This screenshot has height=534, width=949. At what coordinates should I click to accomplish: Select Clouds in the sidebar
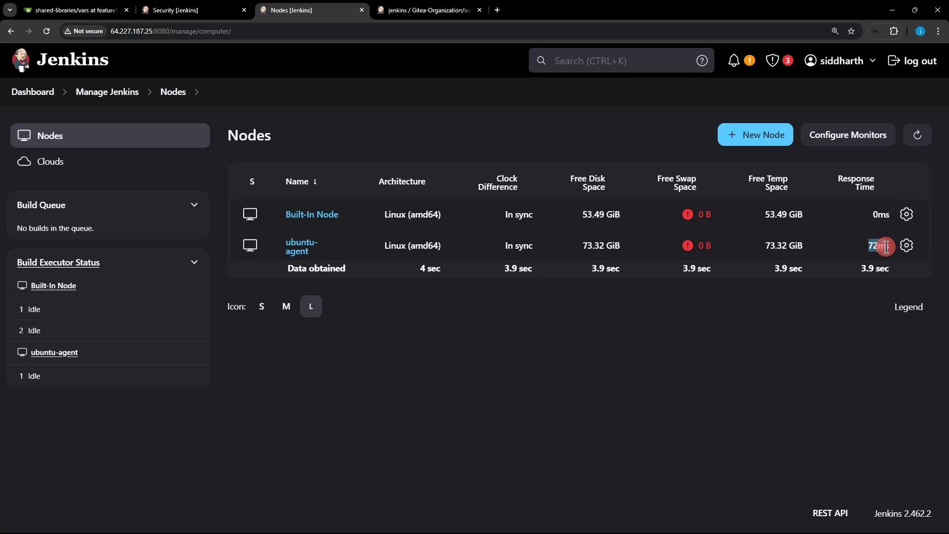(110, 162)
